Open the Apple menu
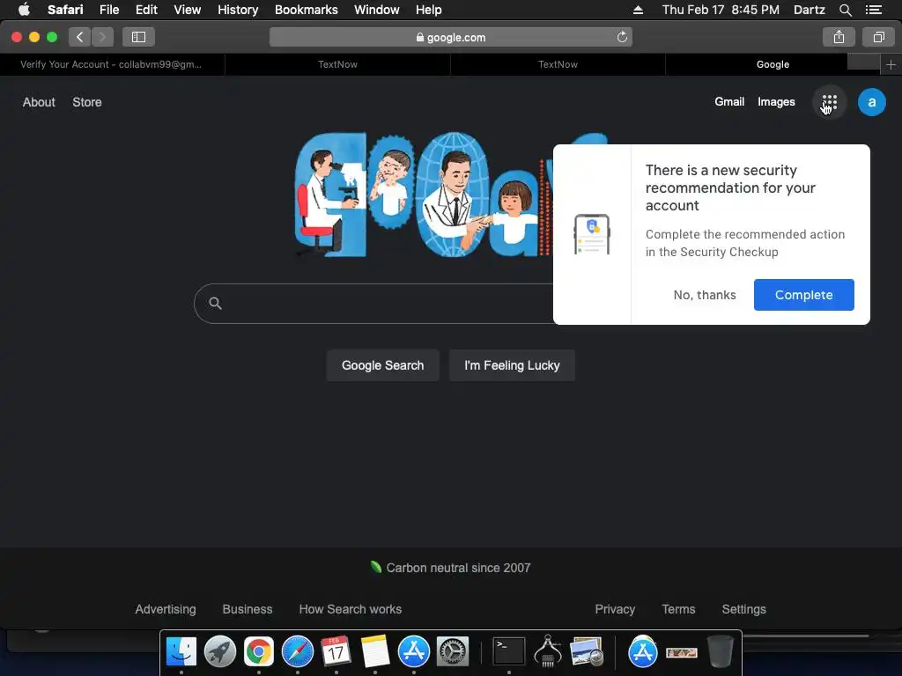 [24, 10]
